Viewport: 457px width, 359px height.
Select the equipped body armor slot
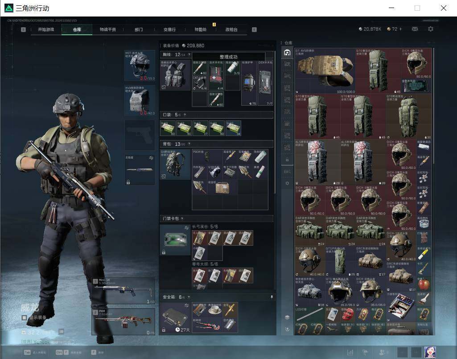tap(140, 101)
